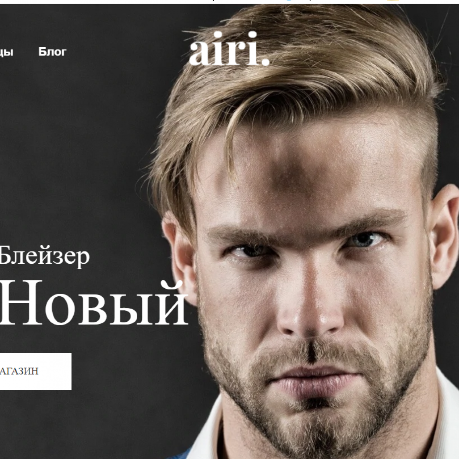
Task: Click the white МАГАЗИН shop button
Action: (x=35, y=371)
